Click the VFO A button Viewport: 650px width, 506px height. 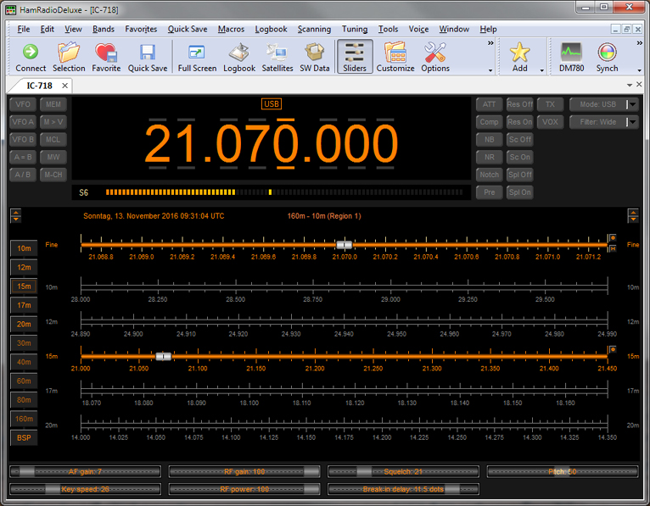tap(23, 122)
